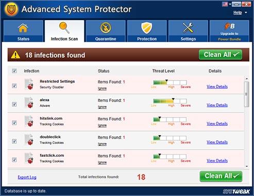View Details for alexa adware
Image resolution: width=254 pixels, height=196 pixels.
(x=217, y=105)
